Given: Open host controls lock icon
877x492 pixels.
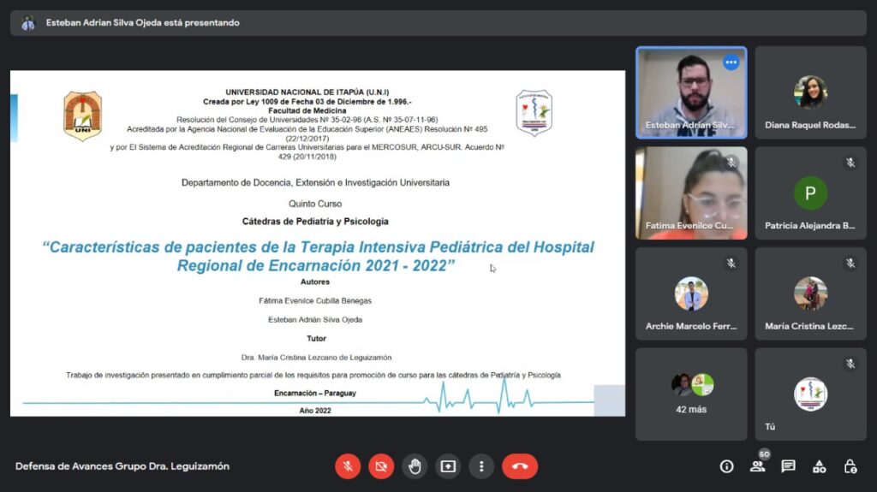Looking at the screenshot, I should [850, 466].
